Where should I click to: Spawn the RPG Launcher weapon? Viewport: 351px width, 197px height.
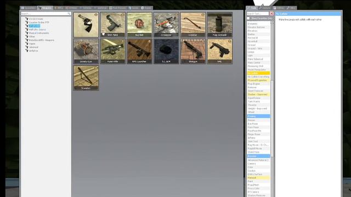point(139,51)
